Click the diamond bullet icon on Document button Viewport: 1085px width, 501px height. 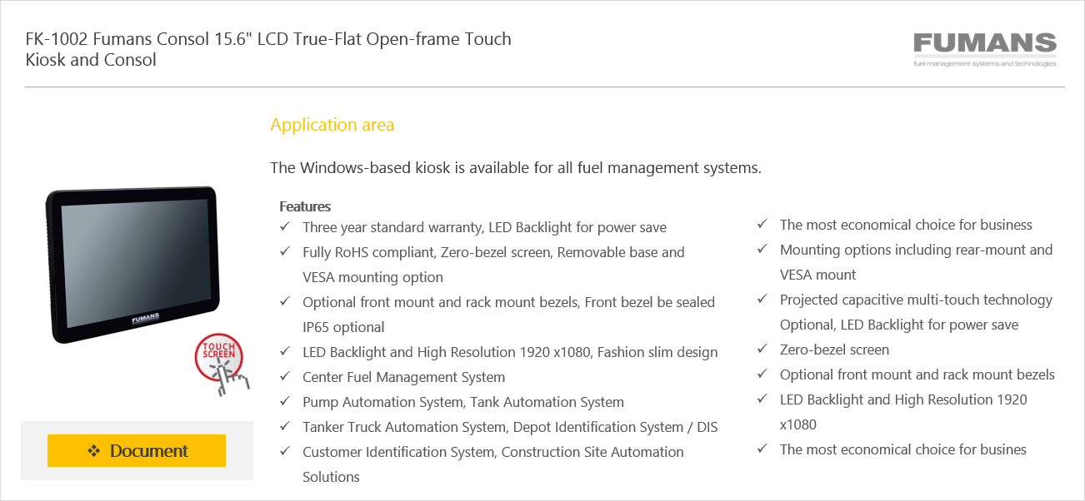[93, 451]
